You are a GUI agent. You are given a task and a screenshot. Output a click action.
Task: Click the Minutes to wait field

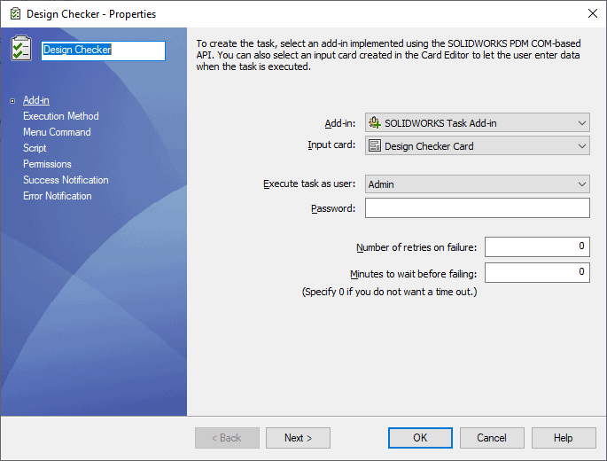pyautogui.click(x=537, y=273)
